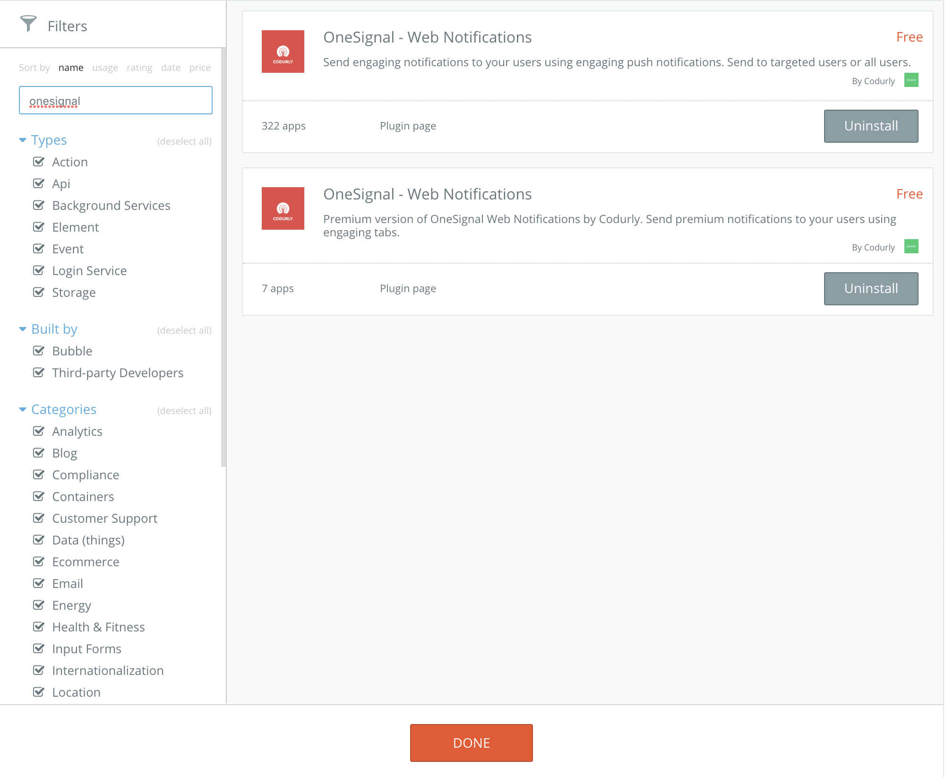Collapse the Categories filter section
Image resolution: width=945 pixels, height=777 pixels.
coord(23,410)
